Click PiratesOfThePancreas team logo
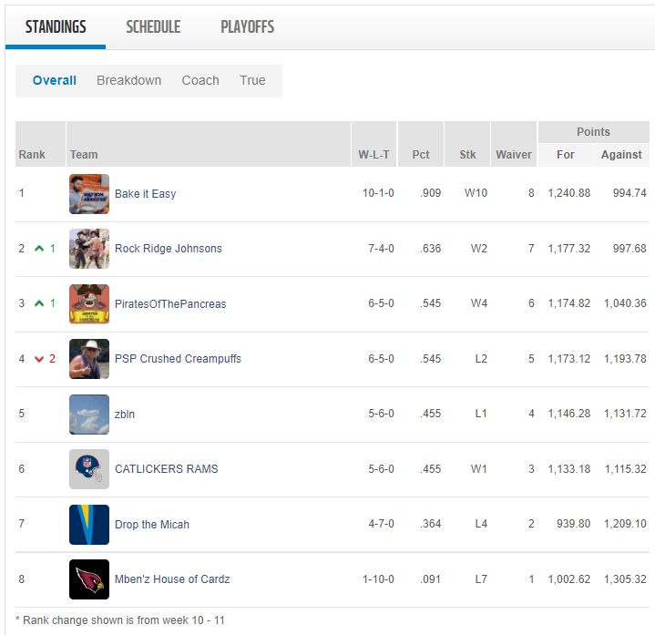655x635 pixels. click(x=89, y=304)
